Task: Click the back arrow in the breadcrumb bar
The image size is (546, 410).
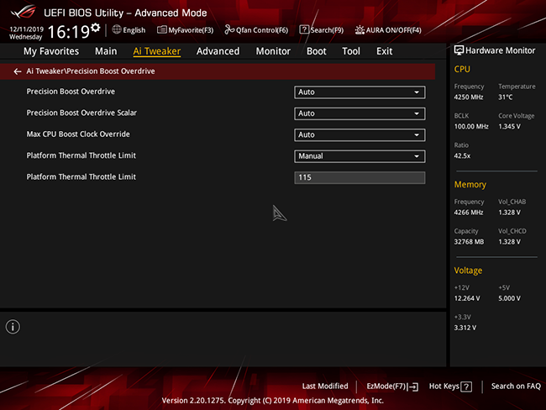Action: click(x=18, y=71)
